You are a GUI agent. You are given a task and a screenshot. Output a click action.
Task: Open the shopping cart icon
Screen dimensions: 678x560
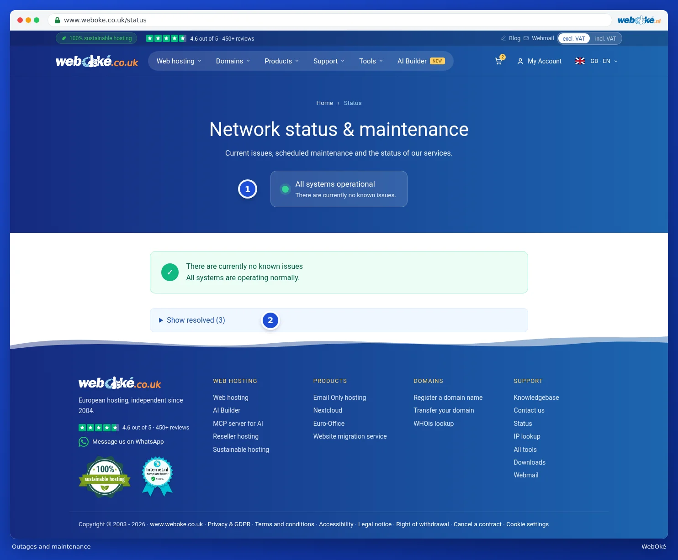pos(498,61)
